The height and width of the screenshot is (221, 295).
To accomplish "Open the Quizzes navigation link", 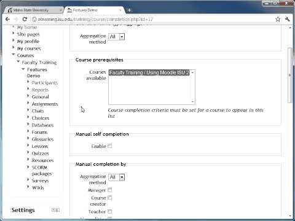I will click(x=41, y=153).
